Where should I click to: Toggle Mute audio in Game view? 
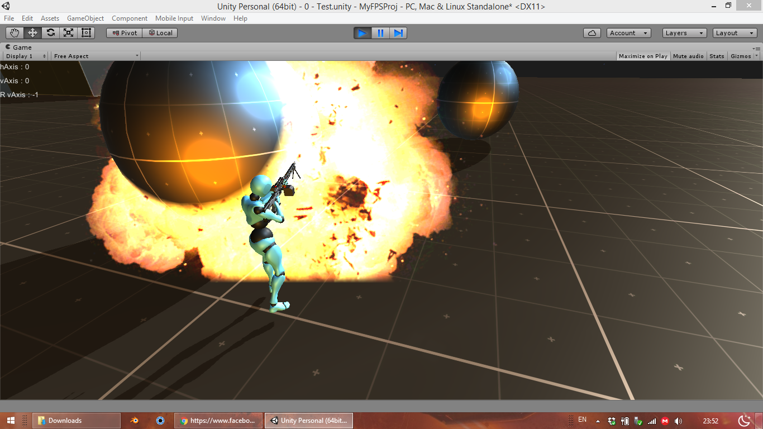pos(688,56)
